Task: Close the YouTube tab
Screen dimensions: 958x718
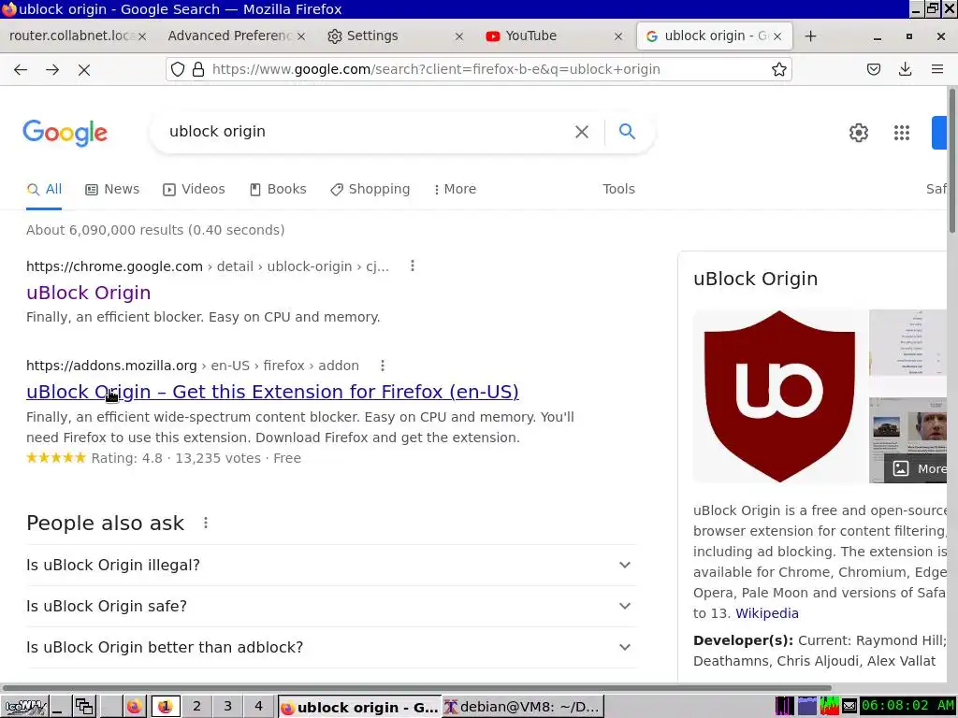Action: pos(618,36)
